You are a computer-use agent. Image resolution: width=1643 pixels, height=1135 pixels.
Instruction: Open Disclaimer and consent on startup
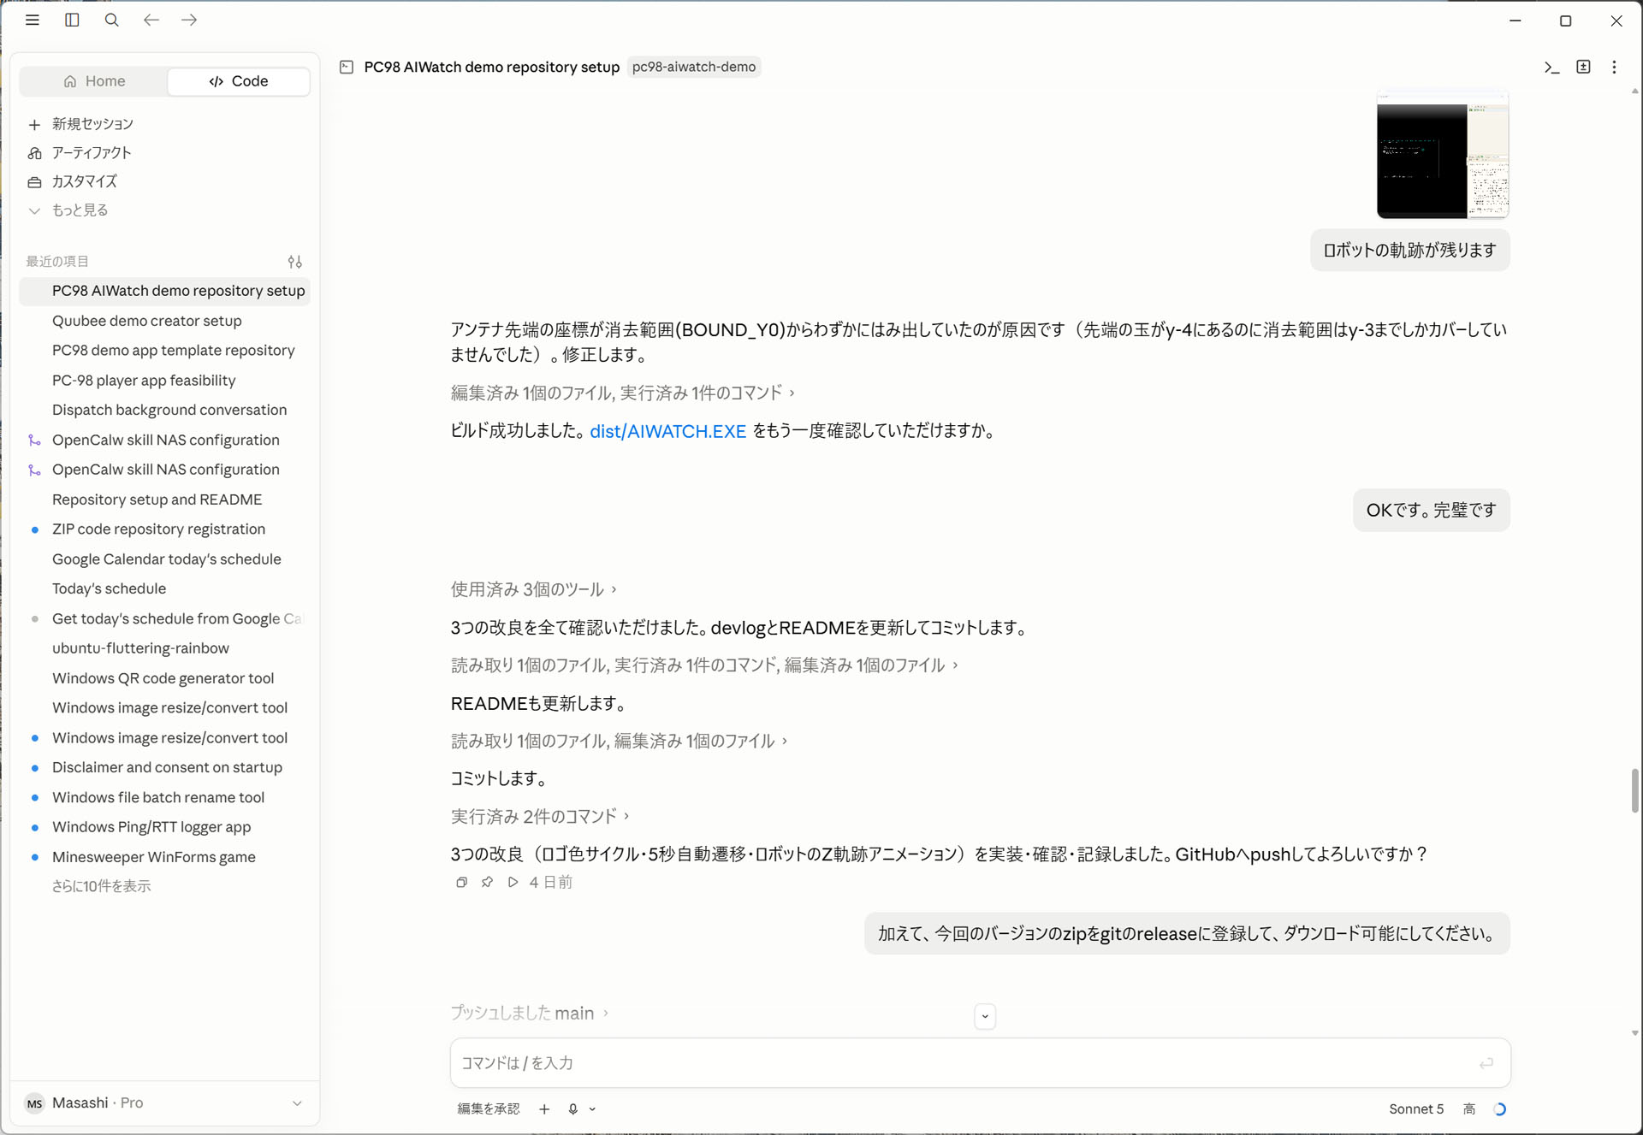[168, 767]
